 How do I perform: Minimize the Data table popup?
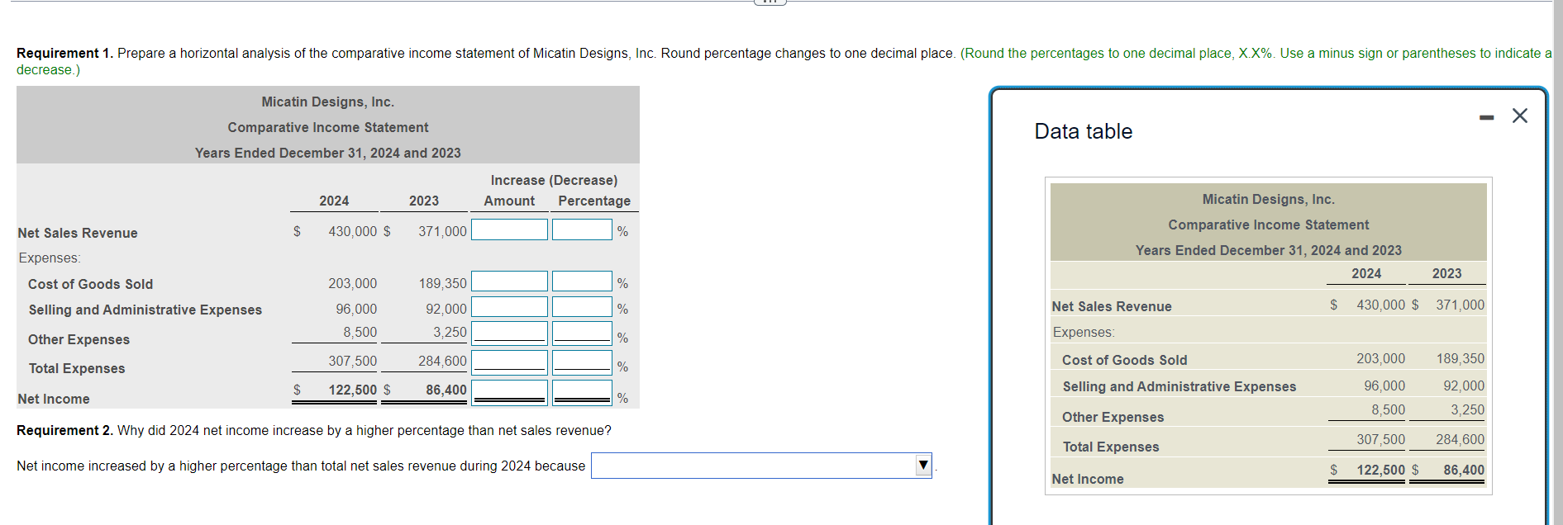point(1487,118)
